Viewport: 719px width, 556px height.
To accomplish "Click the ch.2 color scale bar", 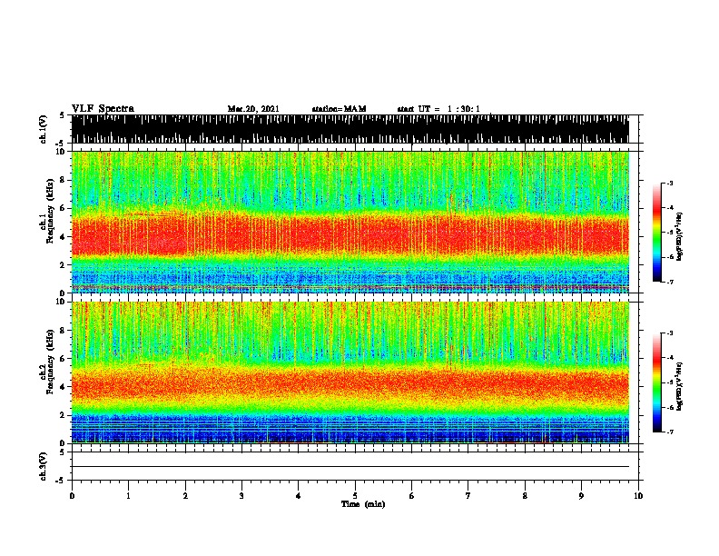I will [x=657, y=382].
